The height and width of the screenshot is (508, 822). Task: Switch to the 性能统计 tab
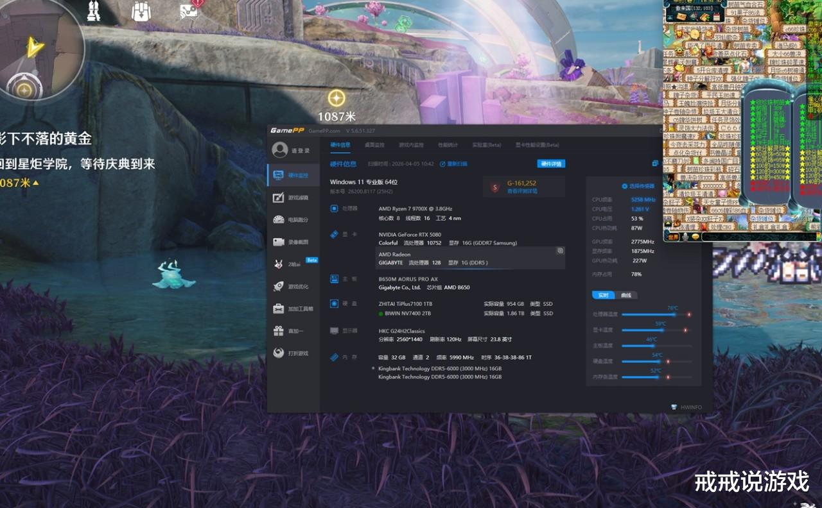pos(448,145)
